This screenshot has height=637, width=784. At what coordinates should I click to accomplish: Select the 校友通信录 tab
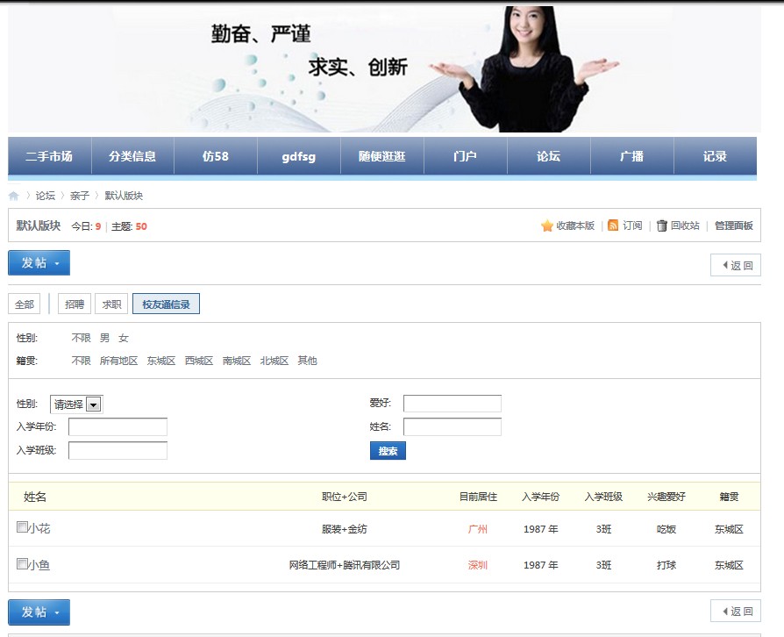(166, 304)
